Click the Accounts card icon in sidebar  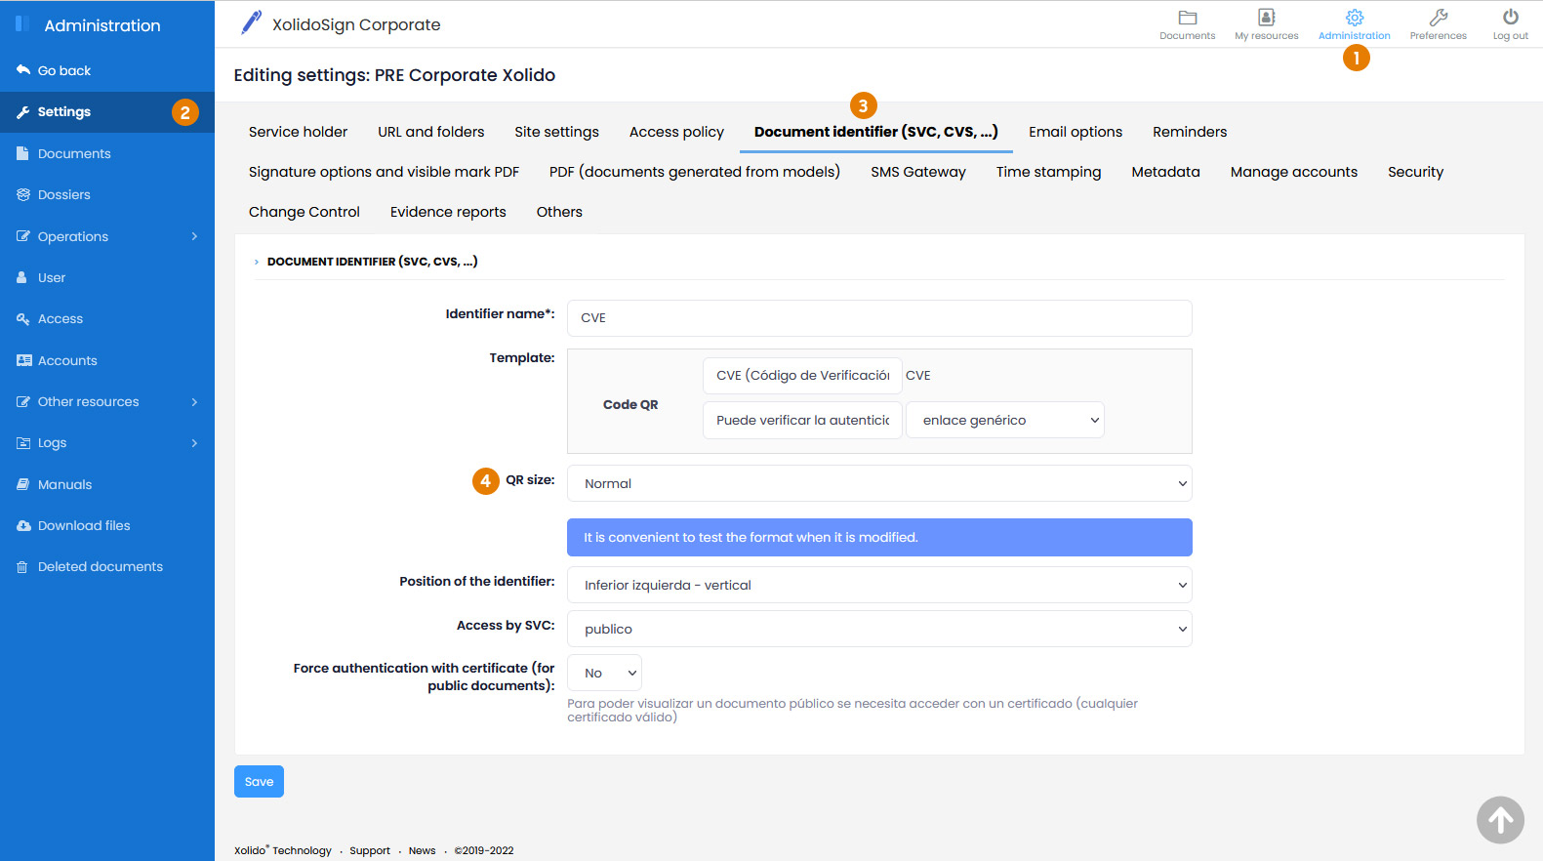(x=24, y=361)
